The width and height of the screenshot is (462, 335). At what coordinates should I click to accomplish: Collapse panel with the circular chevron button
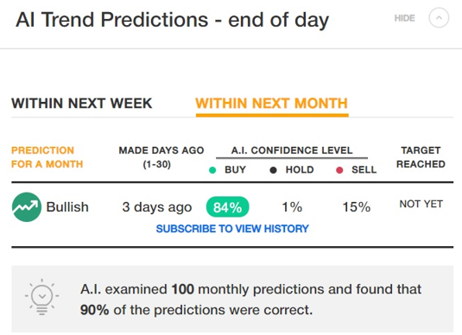[x=439, y=18]
